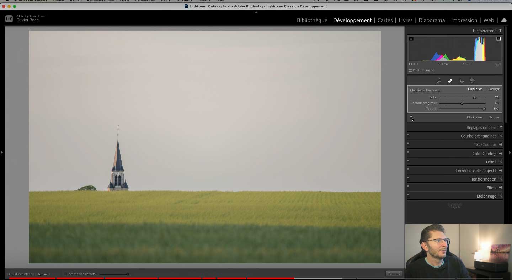Enable Photo d'origine checkbox
Viewport: 512px width, 280px height.
click(410, 70)
